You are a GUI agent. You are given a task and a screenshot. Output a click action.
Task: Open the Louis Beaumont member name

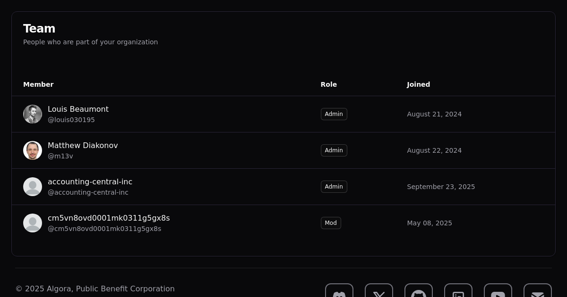(x=78, y=109)
